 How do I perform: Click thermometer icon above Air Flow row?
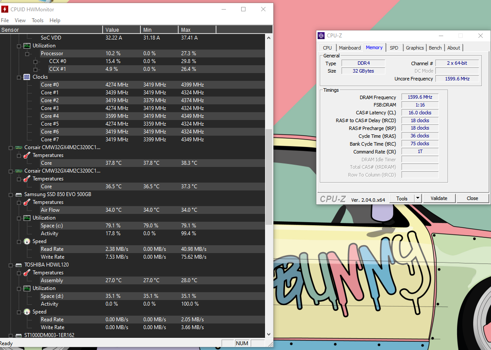(27, 202)
